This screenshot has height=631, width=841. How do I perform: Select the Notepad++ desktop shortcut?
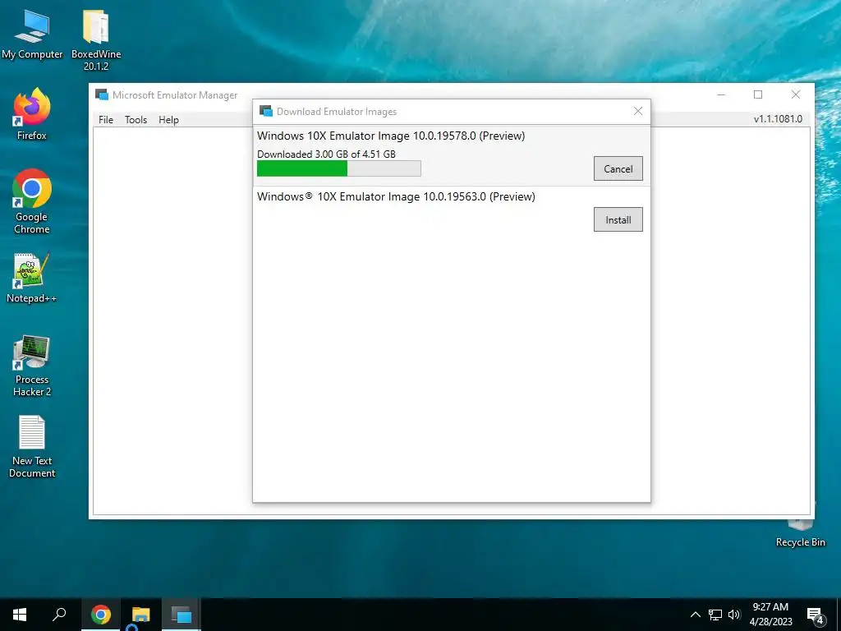point(32,278)
